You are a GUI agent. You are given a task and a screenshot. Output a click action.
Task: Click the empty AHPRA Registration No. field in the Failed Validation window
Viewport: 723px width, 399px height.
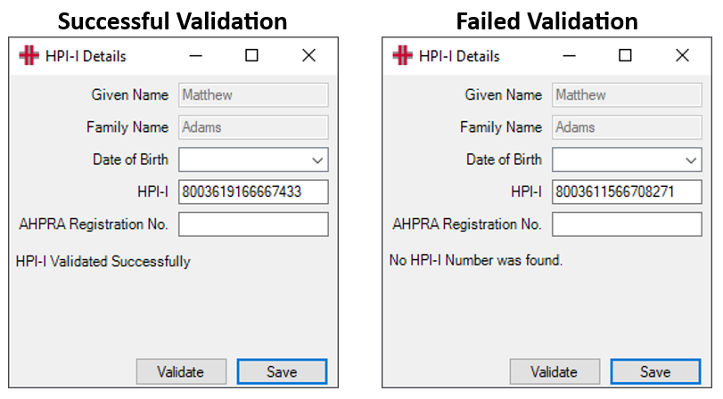tap(627, 224)
